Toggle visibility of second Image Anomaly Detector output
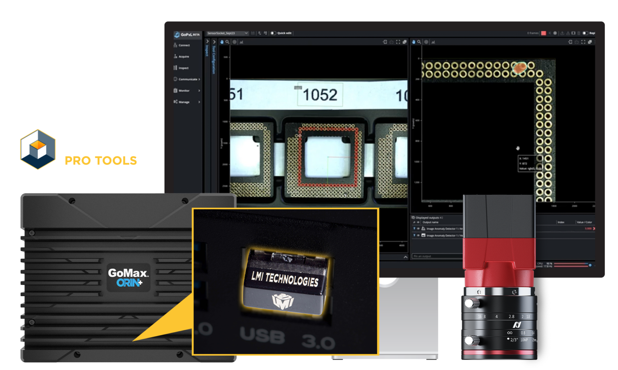Viewport: 618px width, 370px height. point(418,235)
